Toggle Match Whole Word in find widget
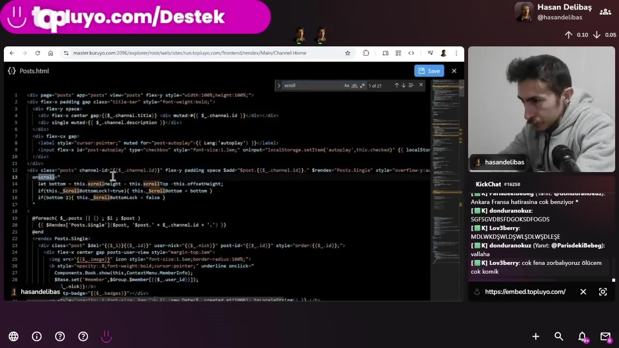The image size is (619, 348). (354, 86)
